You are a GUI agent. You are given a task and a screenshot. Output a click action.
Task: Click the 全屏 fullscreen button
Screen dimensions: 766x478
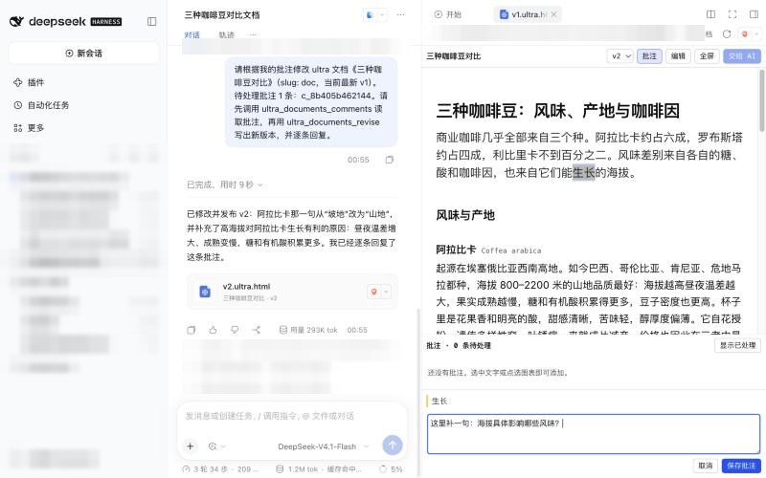point(707,56)
